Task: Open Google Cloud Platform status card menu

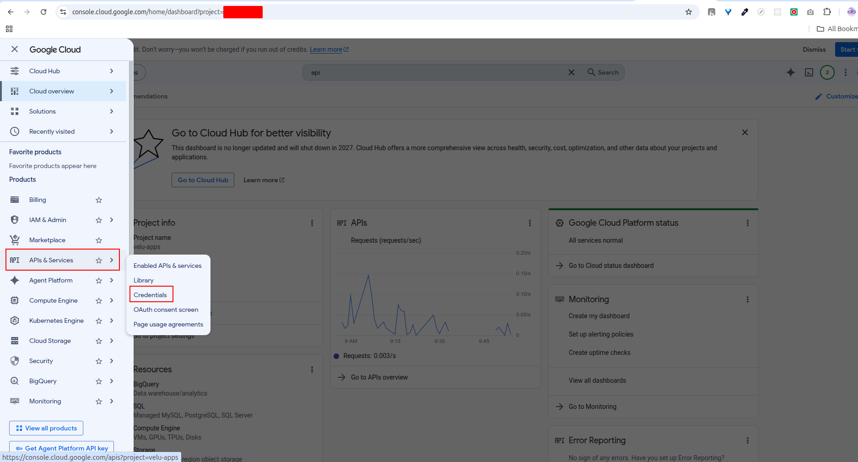Action: (x=748, y=223)
